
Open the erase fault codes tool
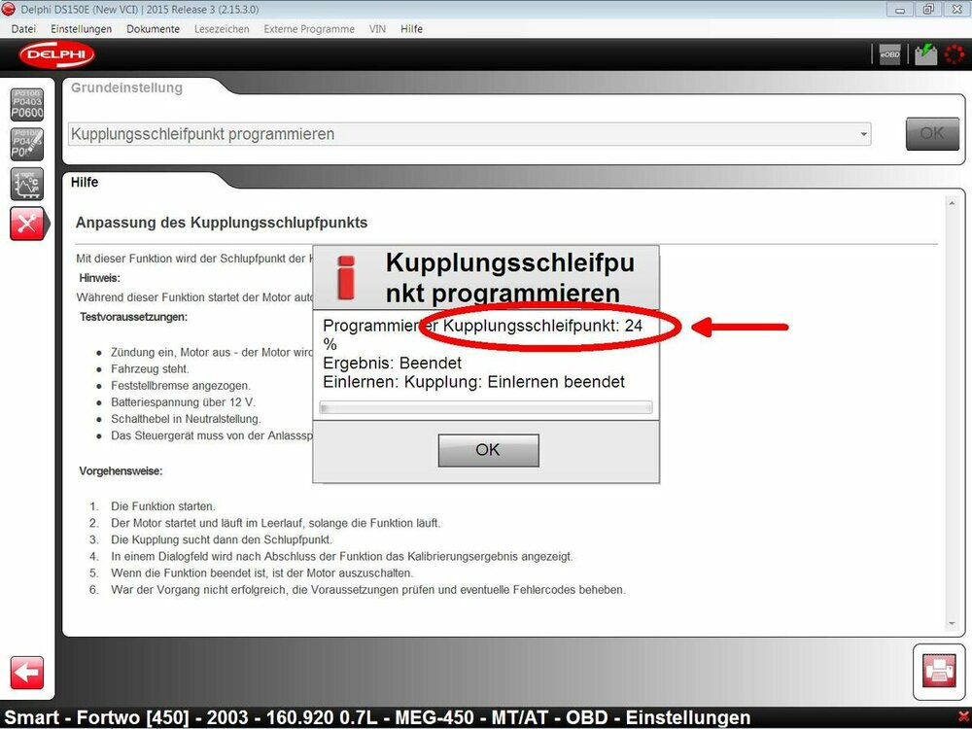pos(26,143)
